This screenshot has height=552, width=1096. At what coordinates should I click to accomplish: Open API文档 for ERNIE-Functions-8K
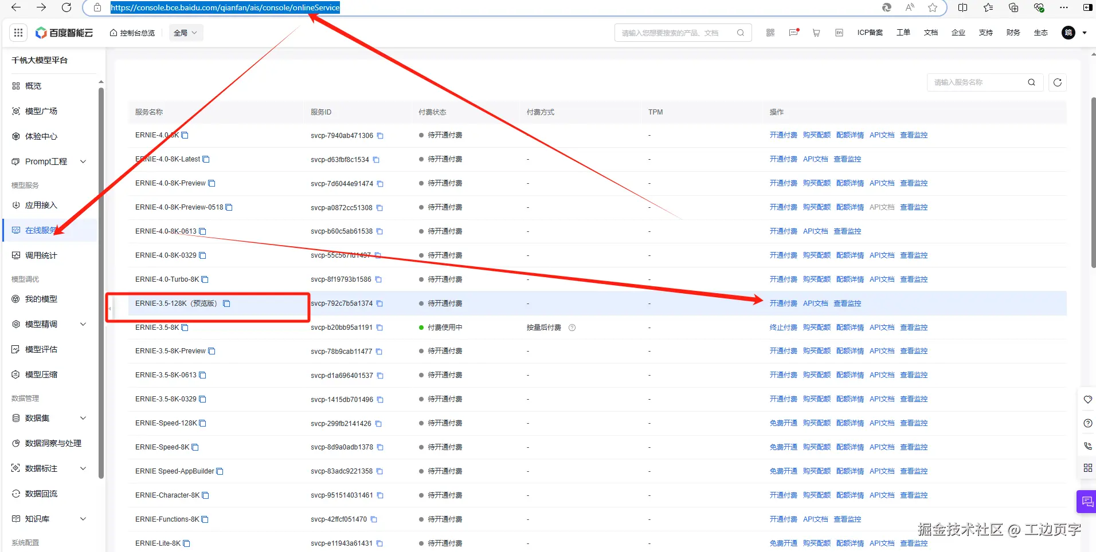point(815,519)
